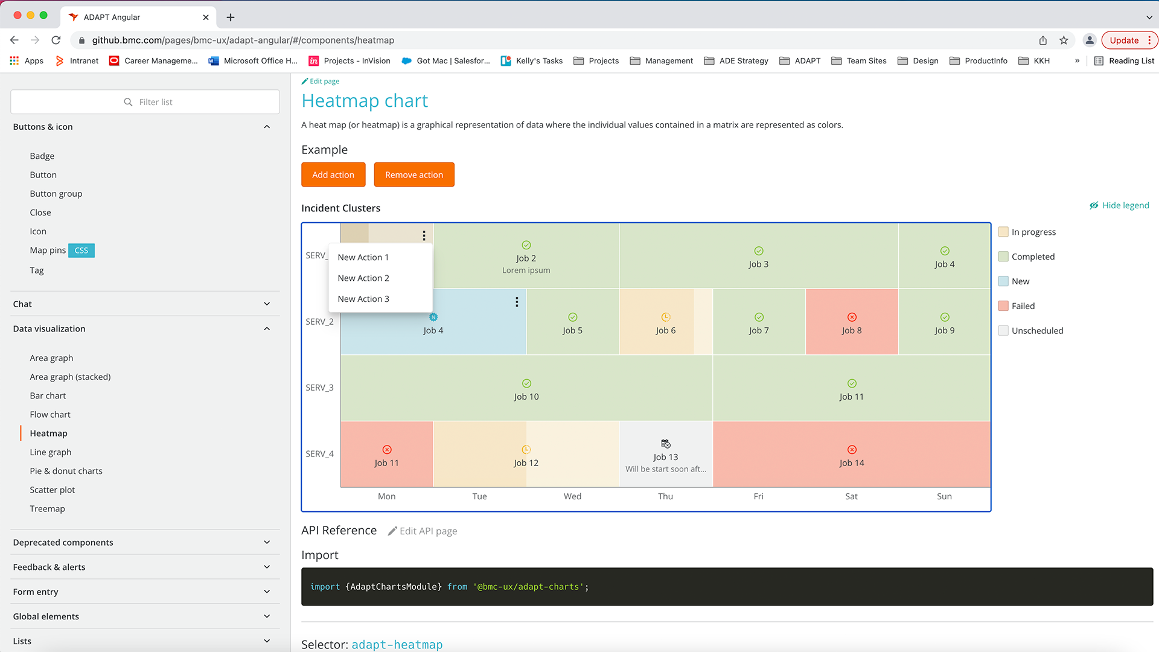Open the kebab menu on the Job 4 cell
The image size is (1159, 652).
coord(517,302)
